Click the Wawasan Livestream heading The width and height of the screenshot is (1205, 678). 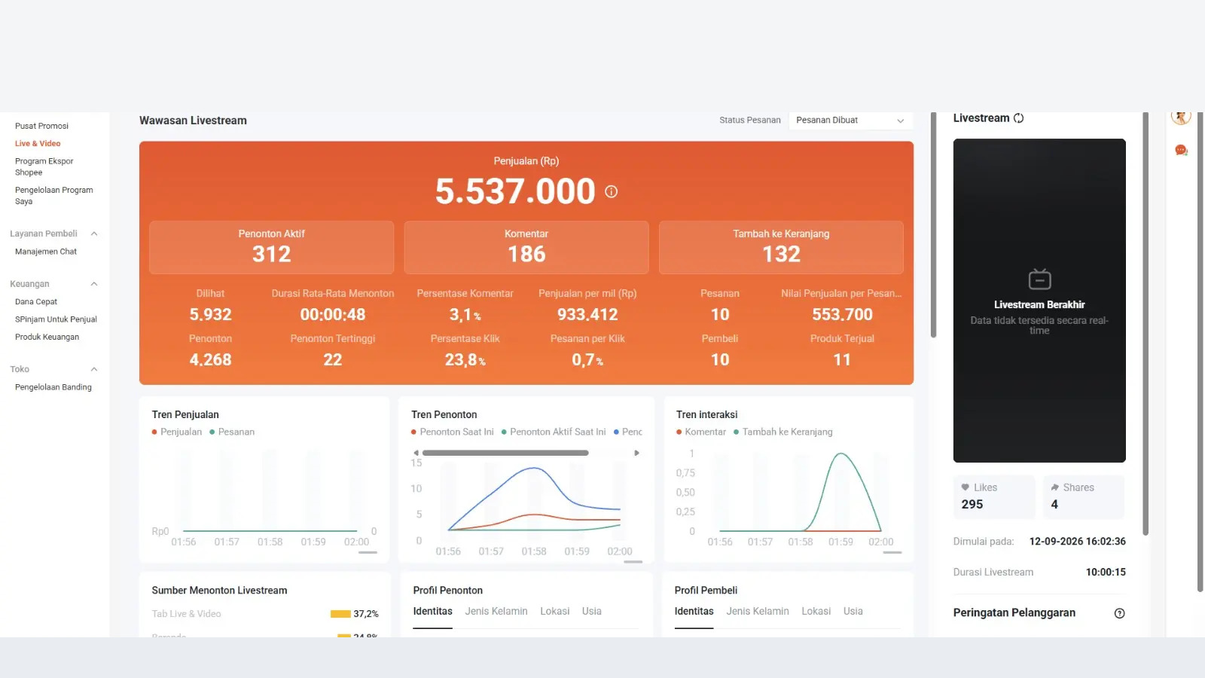click(193, 121)
